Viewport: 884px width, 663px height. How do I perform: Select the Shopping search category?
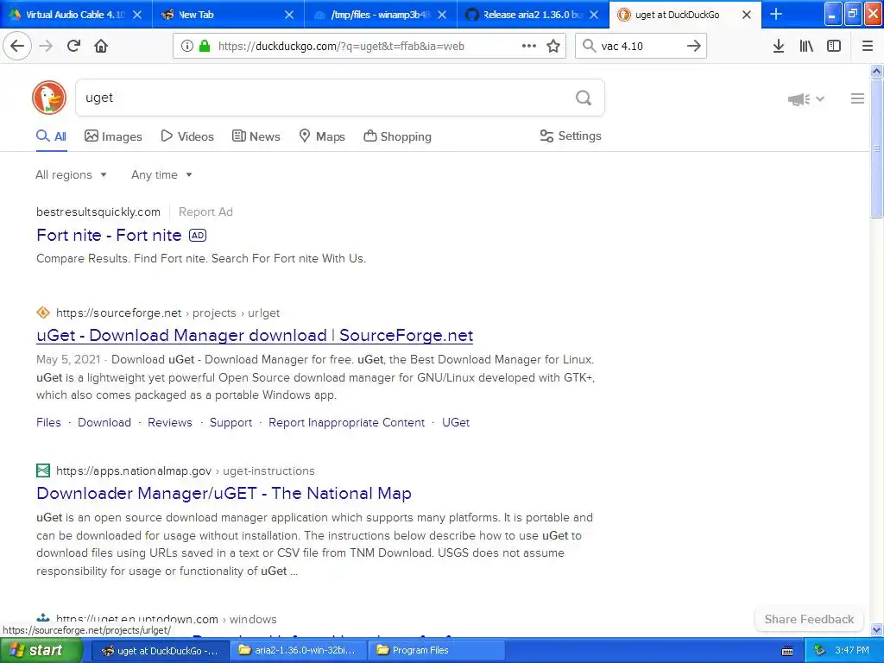(397, 136)
